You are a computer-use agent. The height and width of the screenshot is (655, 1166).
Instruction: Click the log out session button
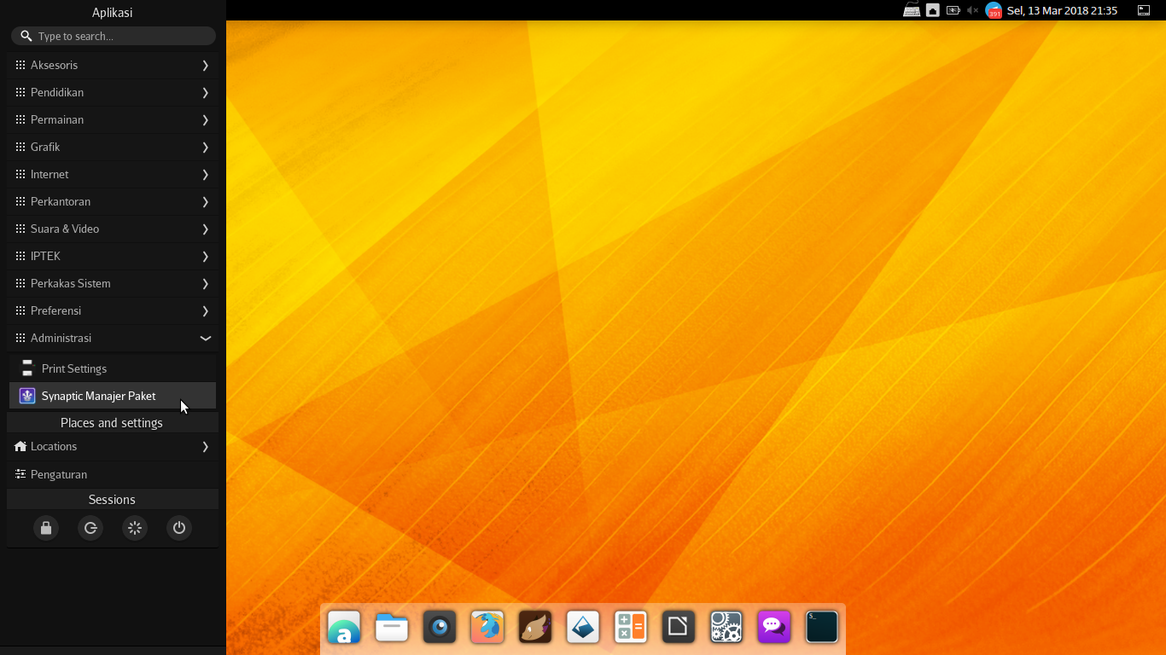(90, 528)
